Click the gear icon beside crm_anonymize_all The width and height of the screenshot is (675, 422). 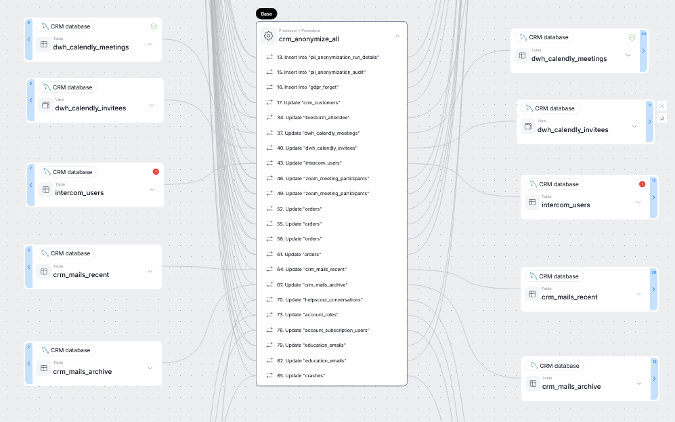tap(268, 36)
